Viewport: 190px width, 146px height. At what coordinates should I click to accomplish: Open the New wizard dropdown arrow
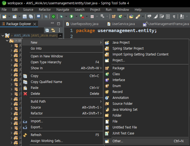(x=9, y=16)
